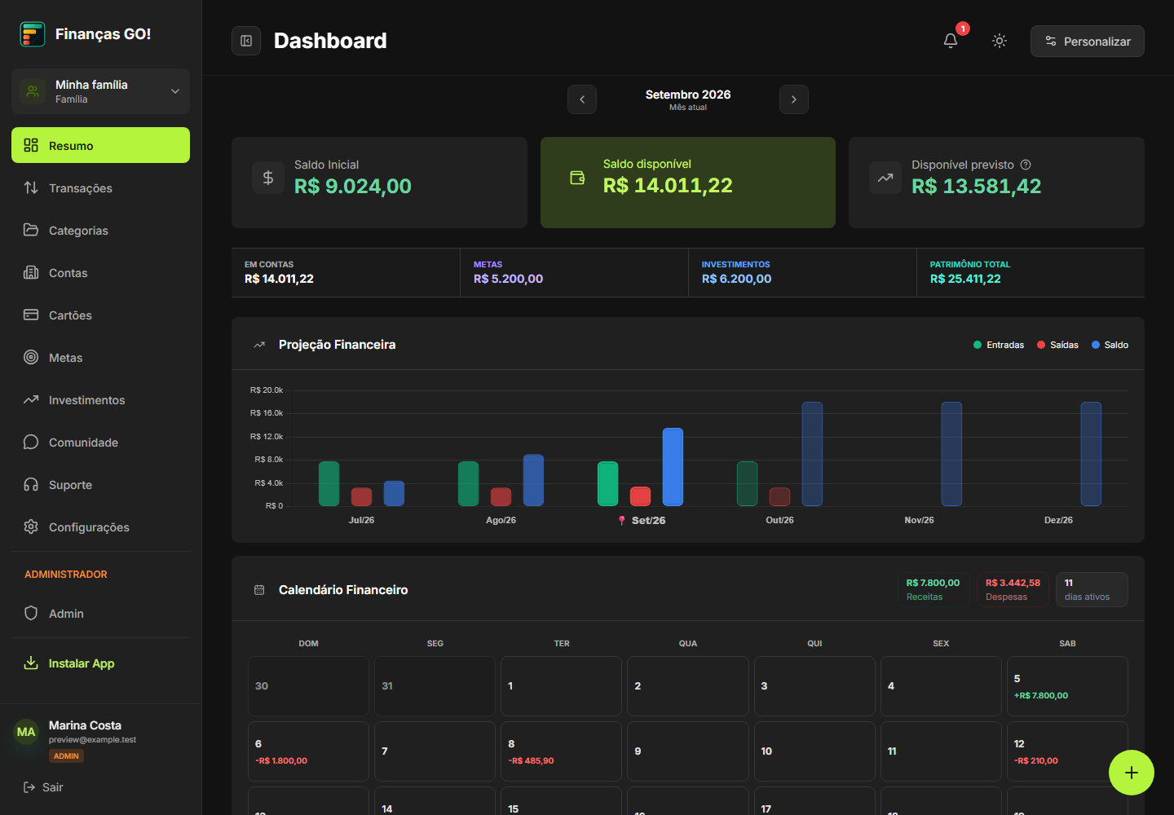1174x815 pixels.
Task: Open the Categorias page
Action: pyautogui.click(x=100, y=230)
